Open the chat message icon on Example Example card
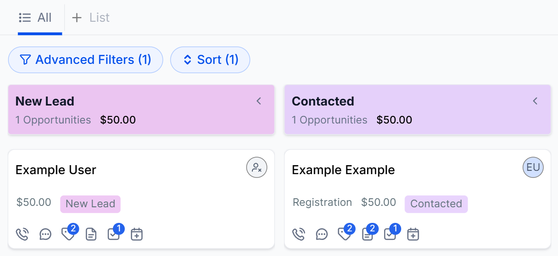Screen dimensions: 558x256 pyautogui.click(x=322, y=234)
